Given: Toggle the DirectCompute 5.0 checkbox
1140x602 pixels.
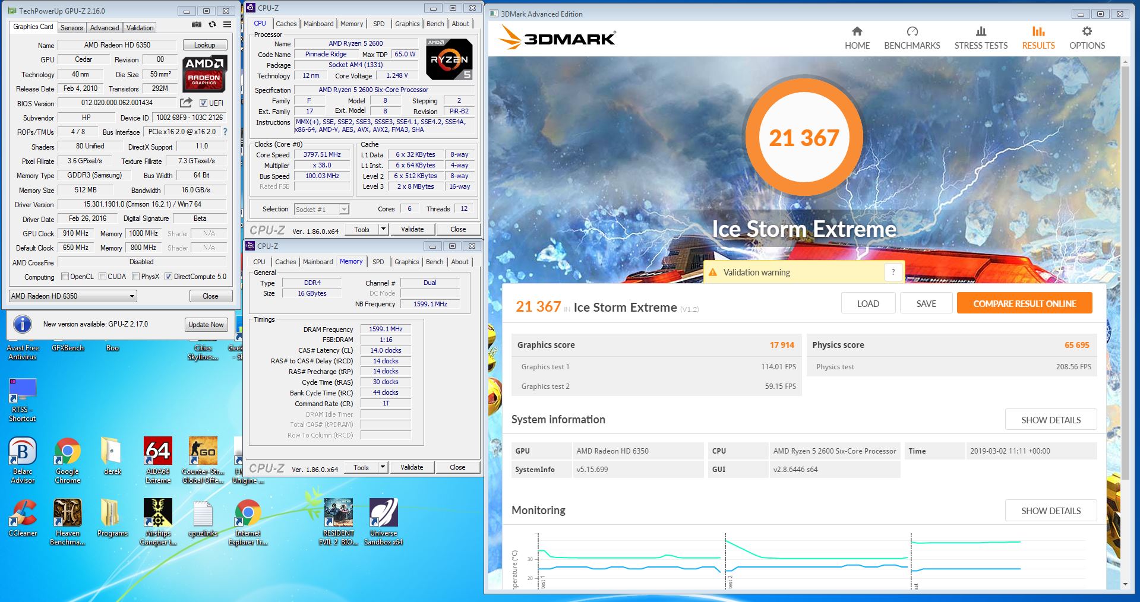Looking at the screenshot, I should tap(168, 277).
